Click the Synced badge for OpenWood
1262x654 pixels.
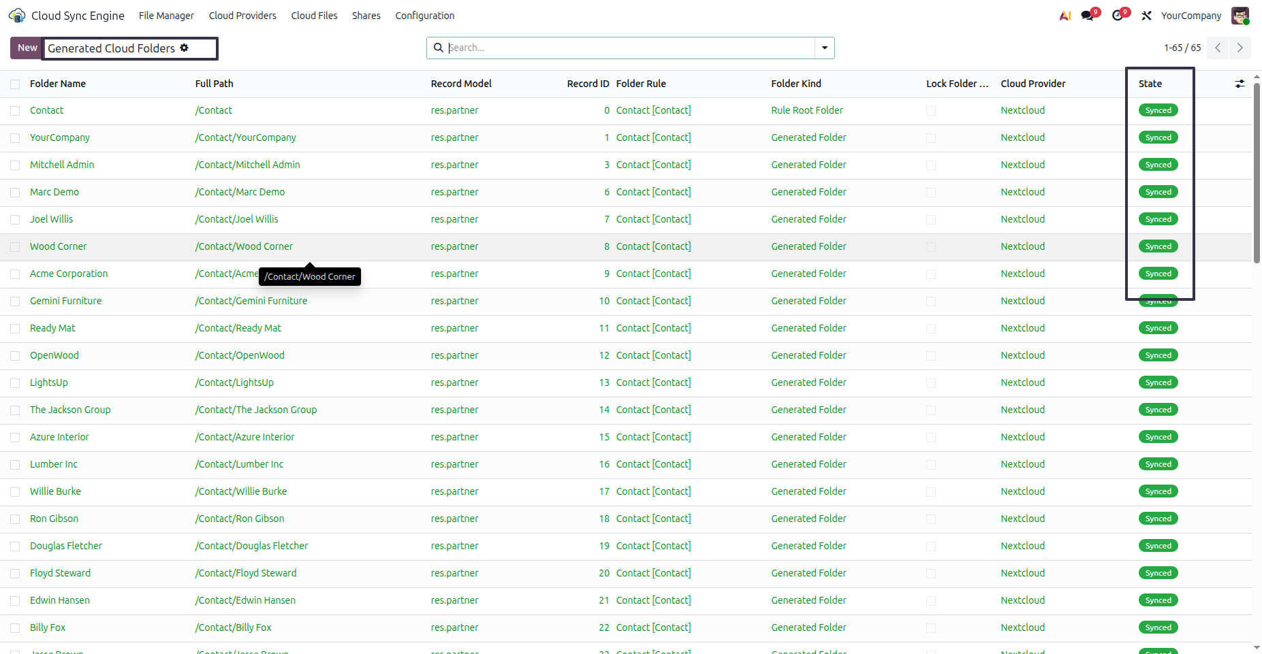1158,355
